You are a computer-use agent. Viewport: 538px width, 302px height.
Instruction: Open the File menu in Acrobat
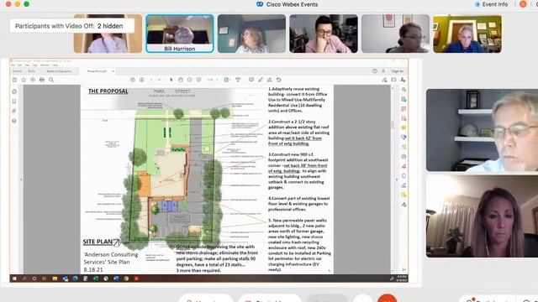(13, 65)
